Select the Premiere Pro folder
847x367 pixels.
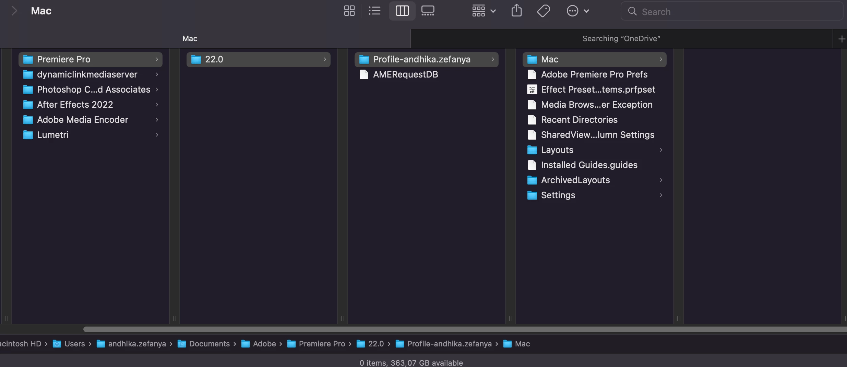click(x=91, y=59)
